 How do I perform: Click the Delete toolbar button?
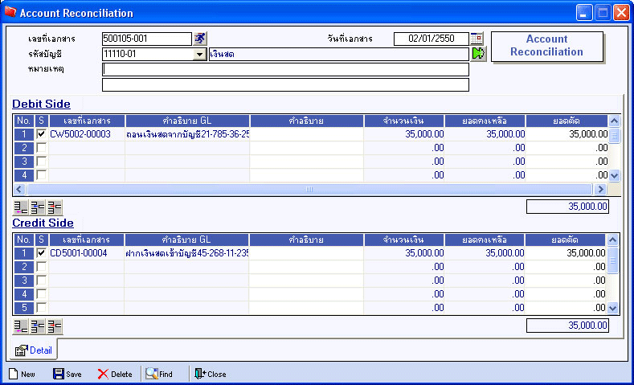(x=115, y=374)
